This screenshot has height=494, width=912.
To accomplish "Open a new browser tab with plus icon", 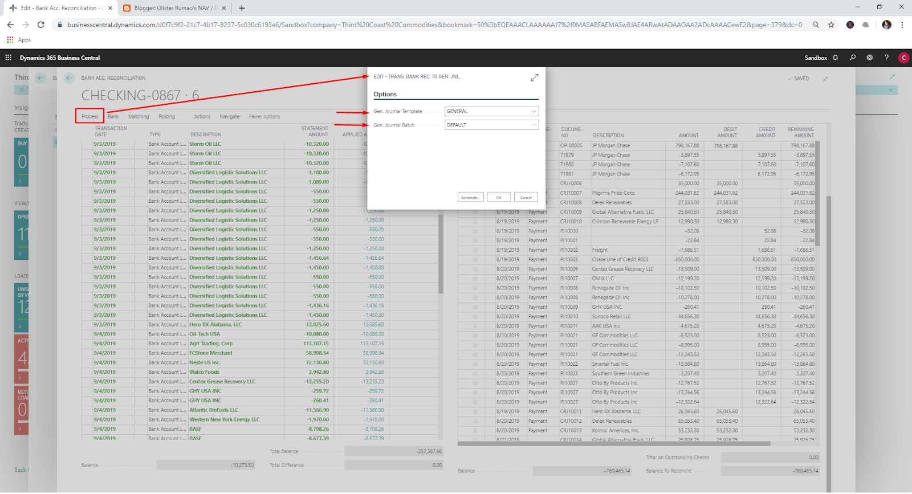I will coord(242,8).
